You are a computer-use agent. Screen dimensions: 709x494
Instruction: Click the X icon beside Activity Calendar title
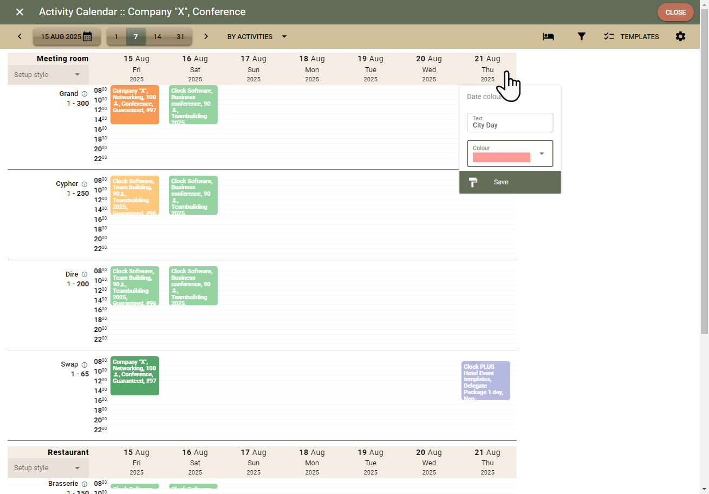[x=19, y=12]
